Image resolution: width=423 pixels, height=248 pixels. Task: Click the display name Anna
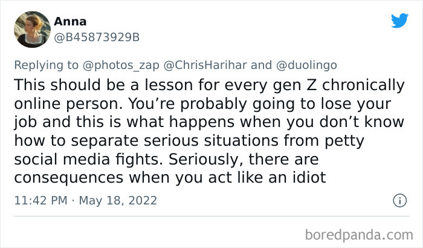(x=70, y=22)
